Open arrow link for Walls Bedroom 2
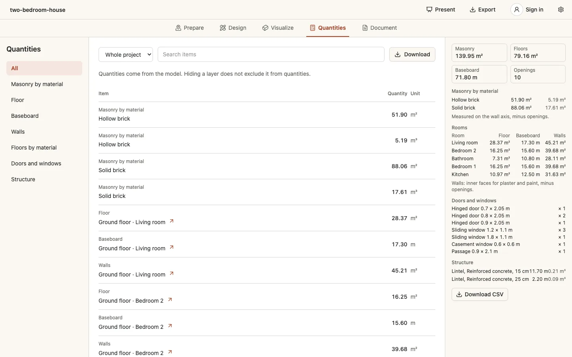 tap(170, 352)
